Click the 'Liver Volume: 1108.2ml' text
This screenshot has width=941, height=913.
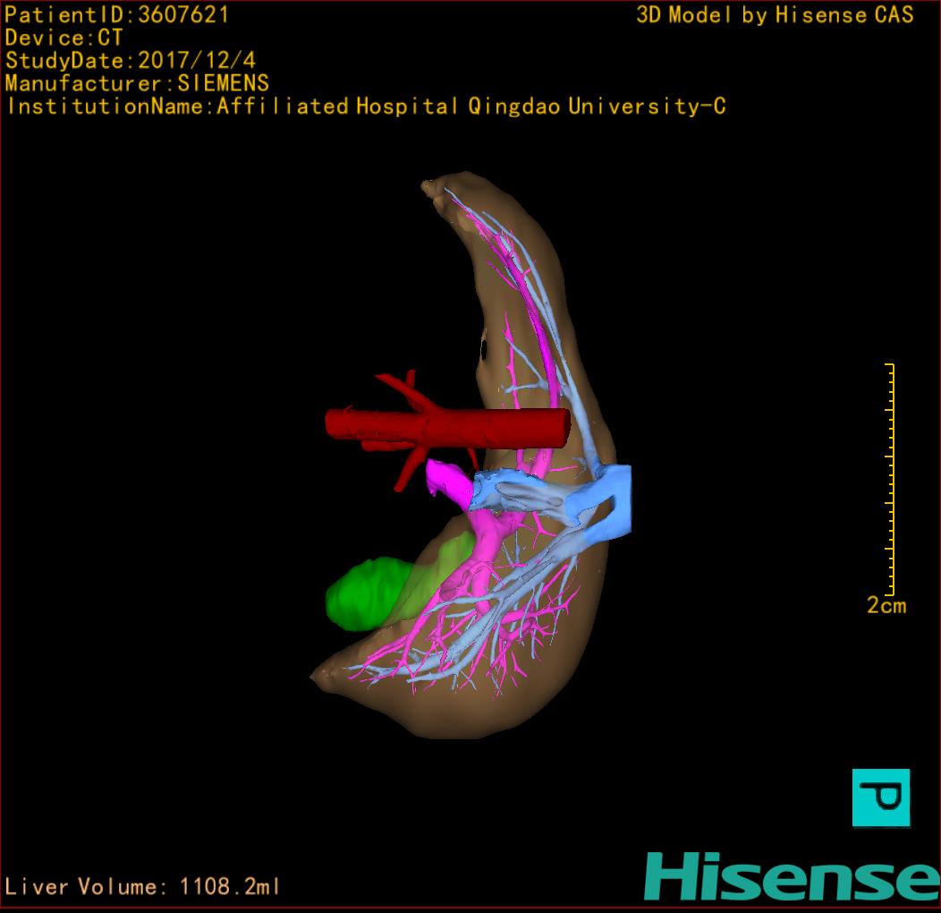tap(141, 886)
